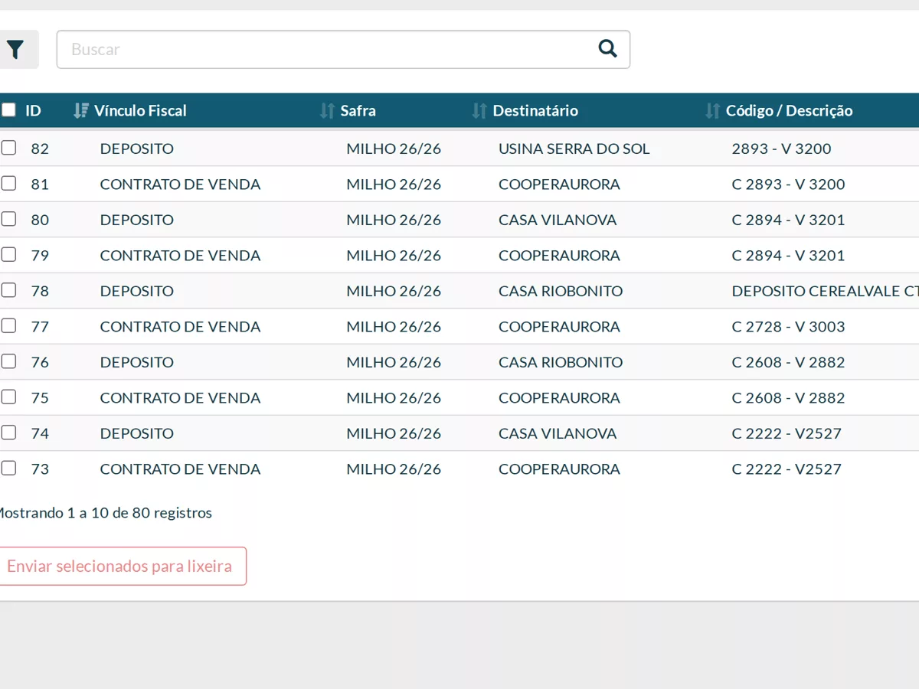Click the Código / Descrição header label
Screen dimensions: 919x689
point(790,111)
